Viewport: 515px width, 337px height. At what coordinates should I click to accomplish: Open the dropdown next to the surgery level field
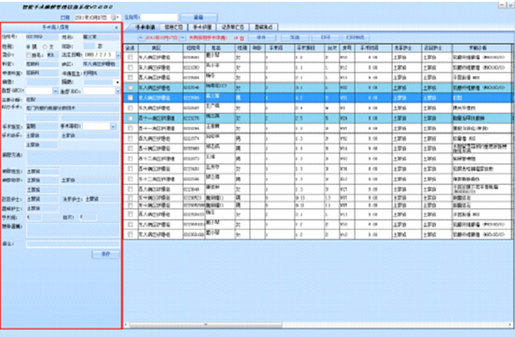click(113, 126)
